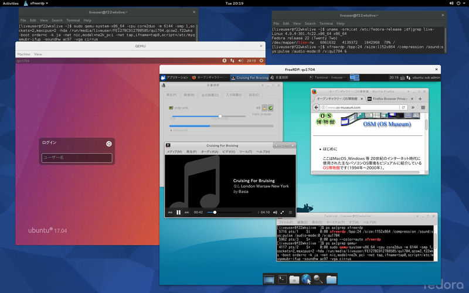Open ツール(T) menu in media player
Image resolution: width=469 pixels, height=293 pixels.
(246, 152)
